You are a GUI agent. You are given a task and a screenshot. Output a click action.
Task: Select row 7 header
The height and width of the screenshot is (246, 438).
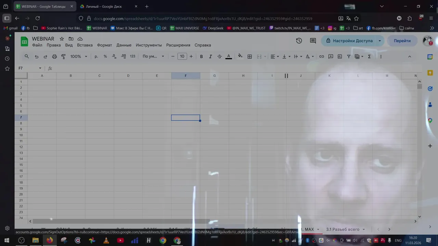click(21, 117)
